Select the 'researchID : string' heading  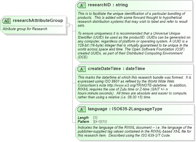click(x=108, y=5)
